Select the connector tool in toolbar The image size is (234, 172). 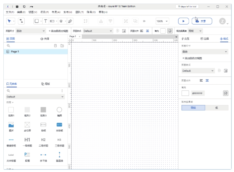[21, 21]
